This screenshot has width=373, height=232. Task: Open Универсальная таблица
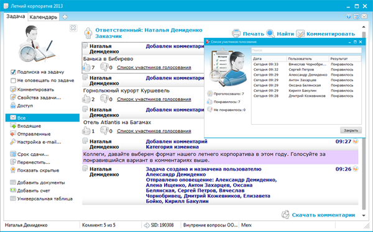coord(41,199)
